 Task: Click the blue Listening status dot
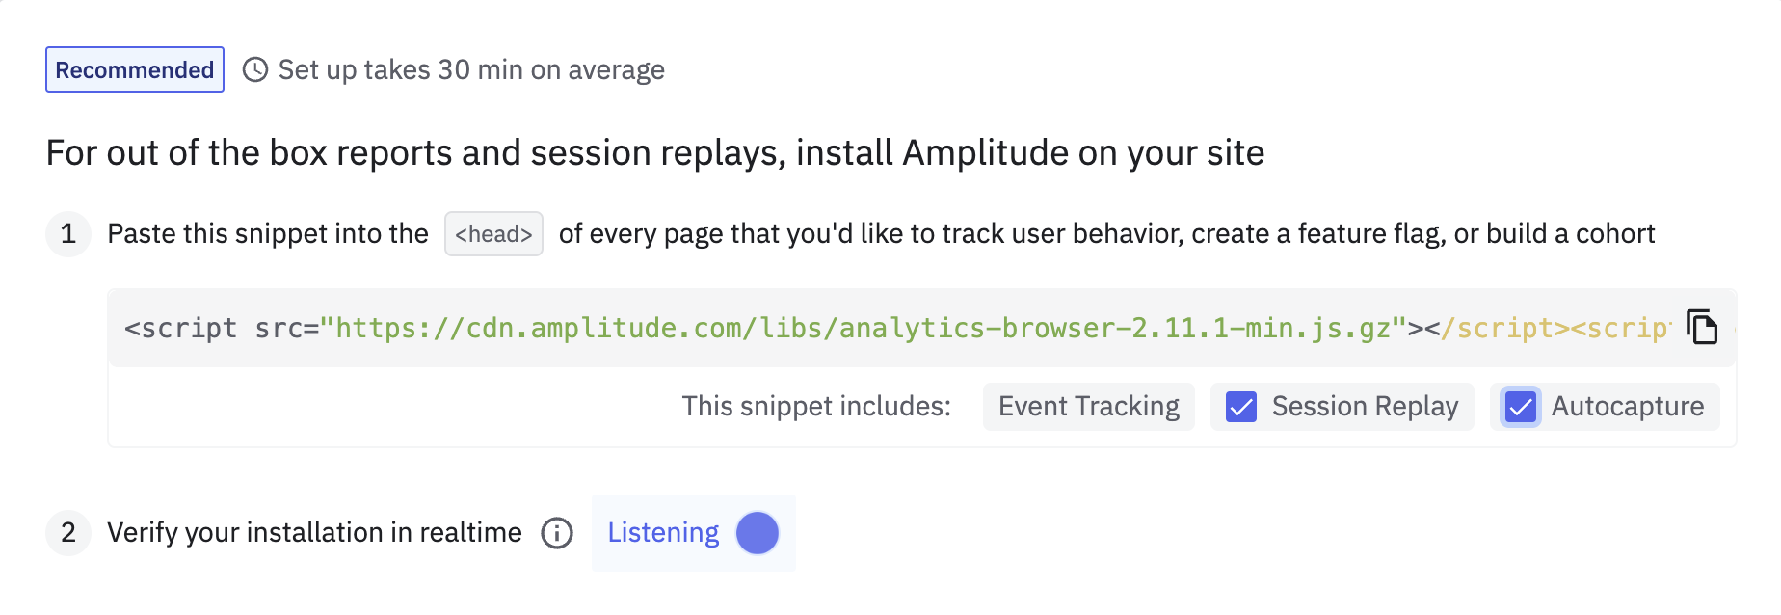coord(758,533)
